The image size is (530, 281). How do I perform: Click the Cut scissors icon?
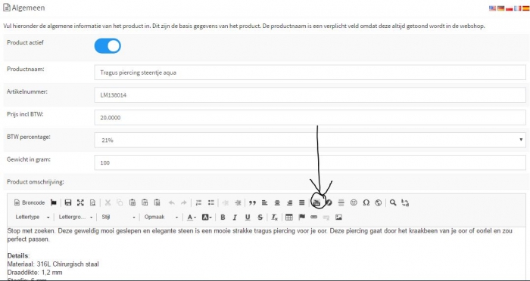(108, 202)
